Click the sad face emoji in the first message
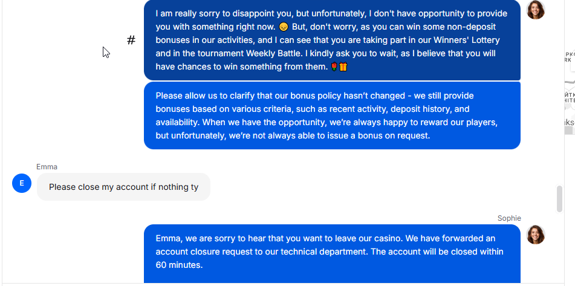The image size is (575, 286). click(x=284, y=27)
